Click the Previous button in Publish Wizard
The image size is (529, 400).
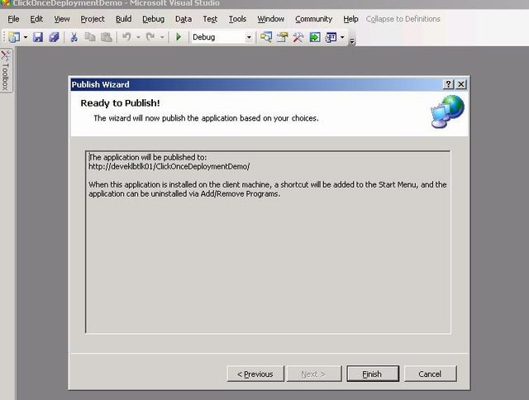(x=255, y=374)
